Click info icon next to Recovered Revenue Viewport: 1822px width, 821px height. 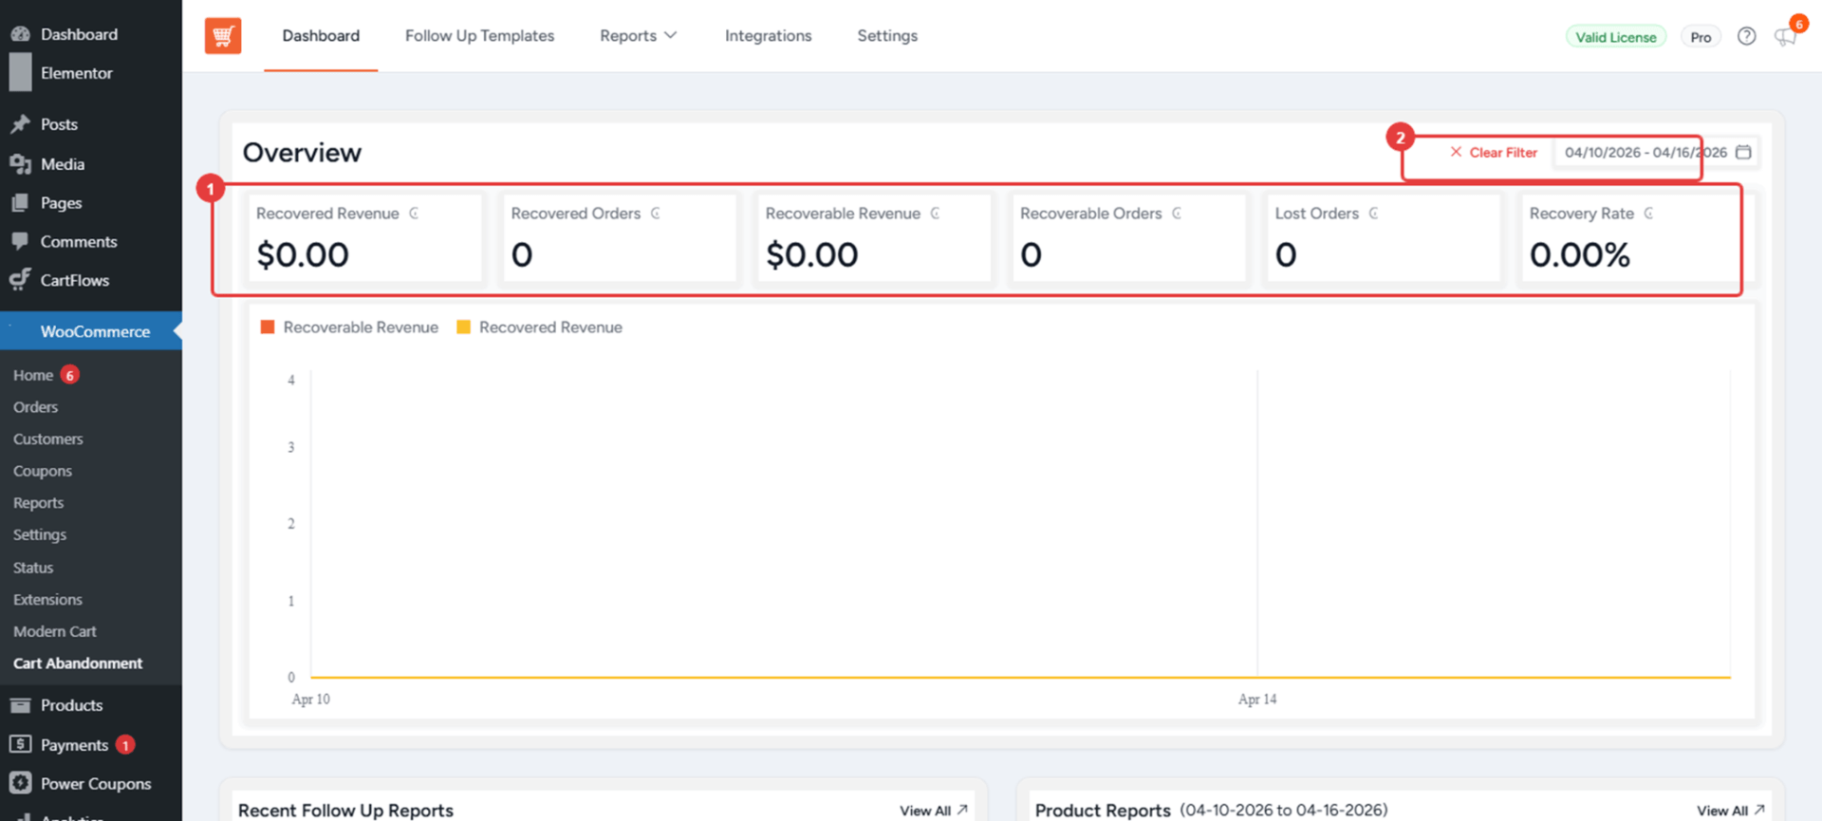tap(414, 214)
